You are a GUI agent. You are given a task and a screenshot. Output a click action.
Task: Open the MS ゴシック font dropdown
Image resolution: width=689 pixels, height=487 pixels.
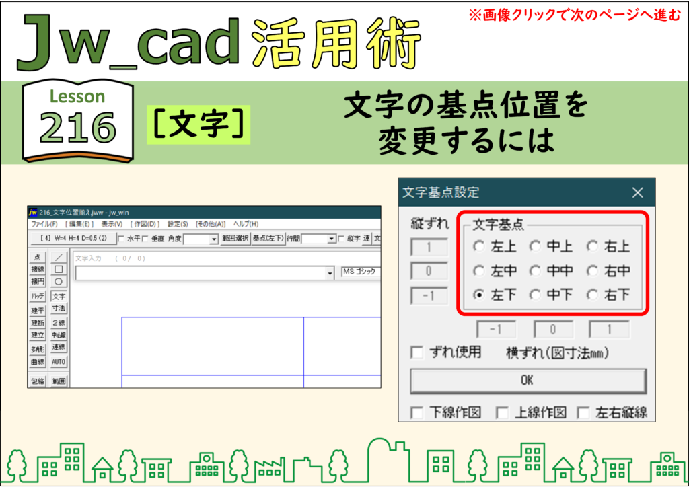(x=361, y=272)
